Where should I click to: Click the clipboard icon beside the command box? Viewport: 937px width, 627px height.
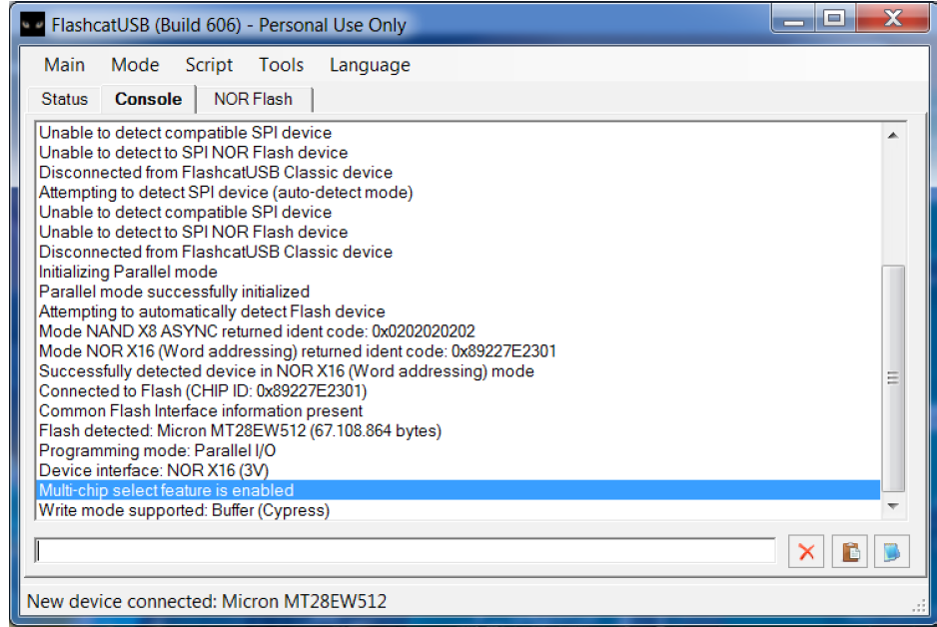(850, 551)
